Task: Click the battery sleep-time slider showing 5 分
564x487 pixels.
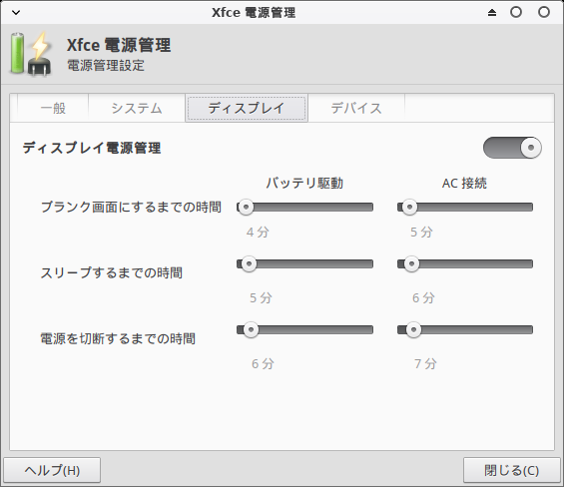Action: (x=304, y=263)
